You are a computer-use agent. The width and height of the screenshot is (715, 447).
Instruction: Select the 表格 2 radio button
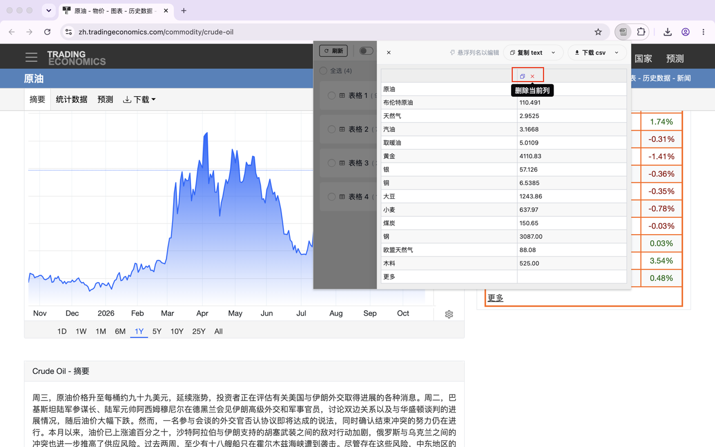tap(331, 129)
